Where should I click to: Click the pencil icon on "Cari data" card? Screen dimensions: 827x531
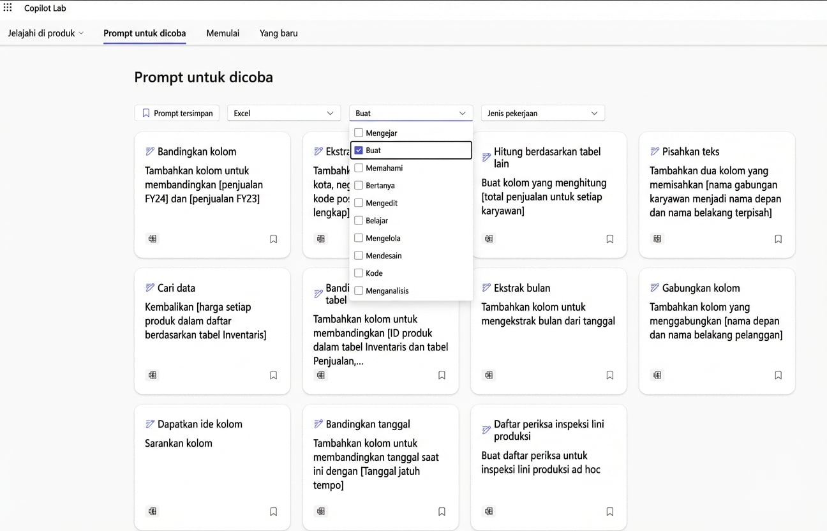(152, 287)
